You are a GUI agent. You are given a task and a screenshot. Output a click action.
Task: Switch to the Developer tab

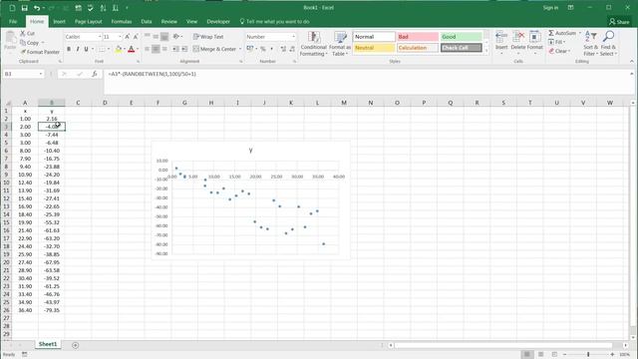(218, 22)
